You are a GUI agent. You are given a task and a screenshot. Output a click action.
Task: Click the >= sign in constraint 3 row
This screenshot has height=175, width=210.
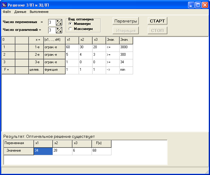tap(113, 63)
